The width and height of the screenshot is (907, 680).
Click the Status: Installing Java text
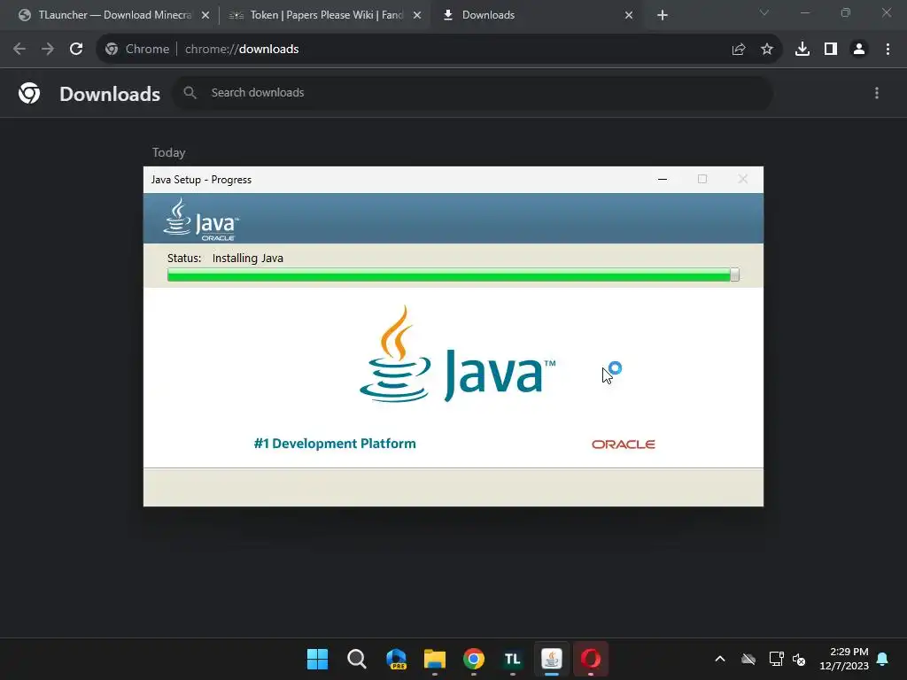click(225, 259)
